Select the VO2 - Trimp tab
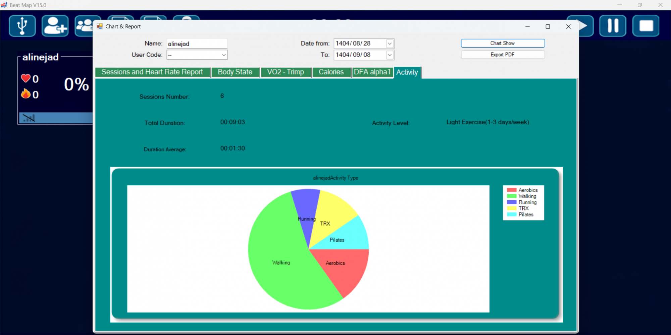671x335 pixels. (286, 72)
